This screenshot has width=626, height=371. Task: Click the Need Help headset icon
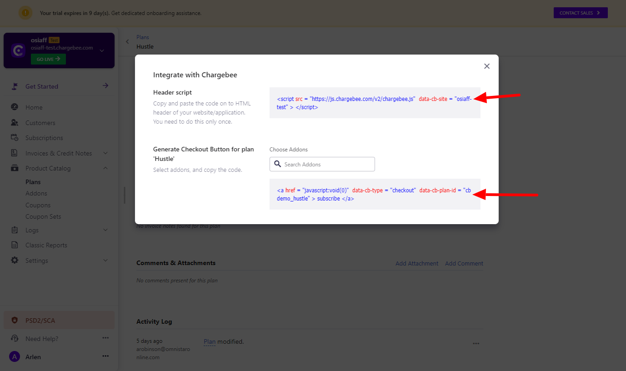click(x=15, y=339)
